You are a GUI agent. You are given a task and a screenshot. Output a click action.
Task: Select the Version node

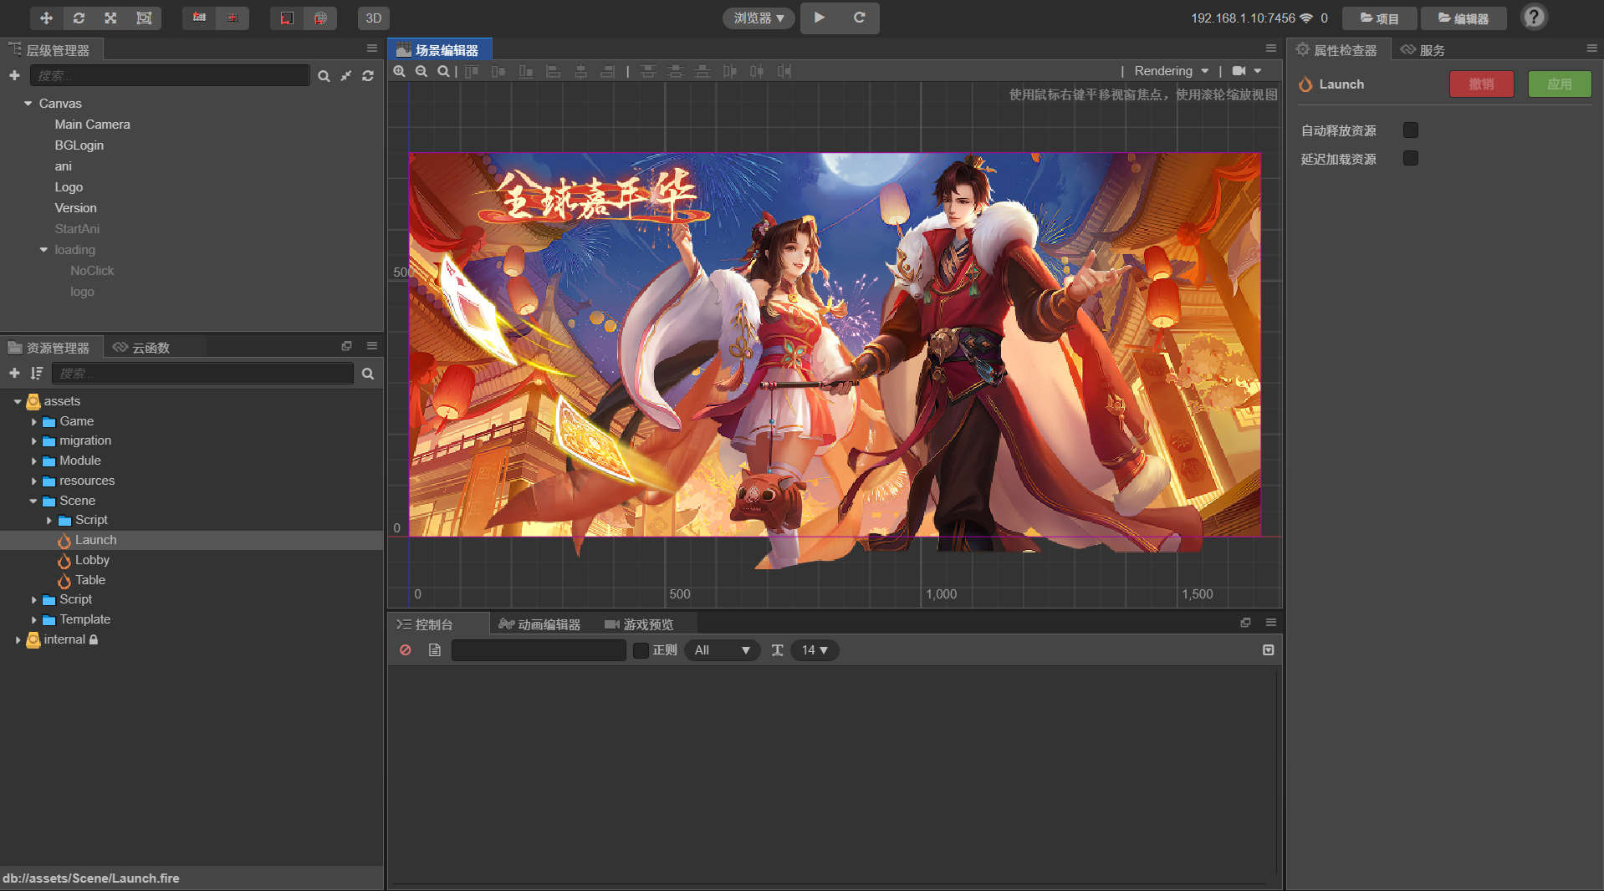(75, 208)
